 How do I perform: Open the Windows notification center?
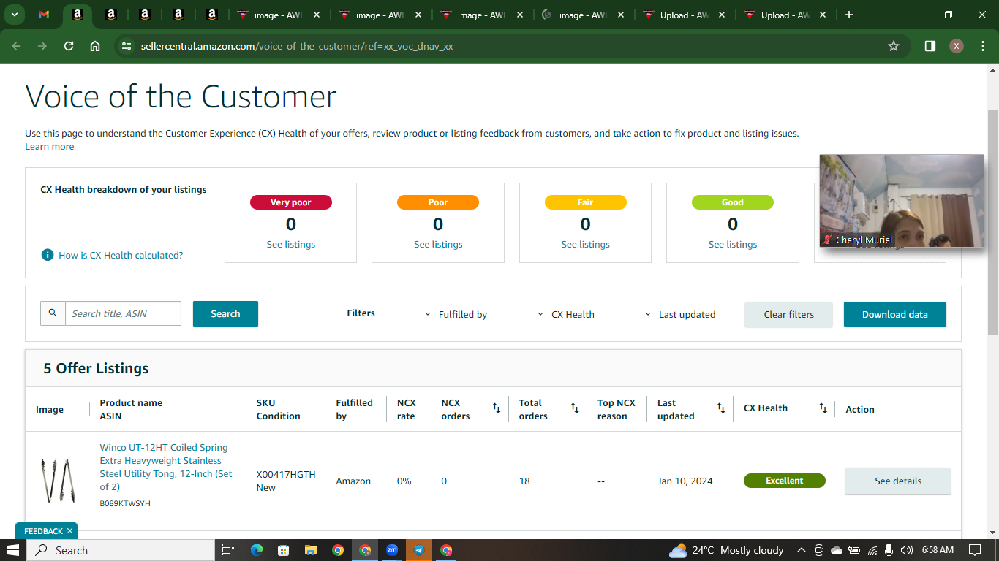coord(975,550)
